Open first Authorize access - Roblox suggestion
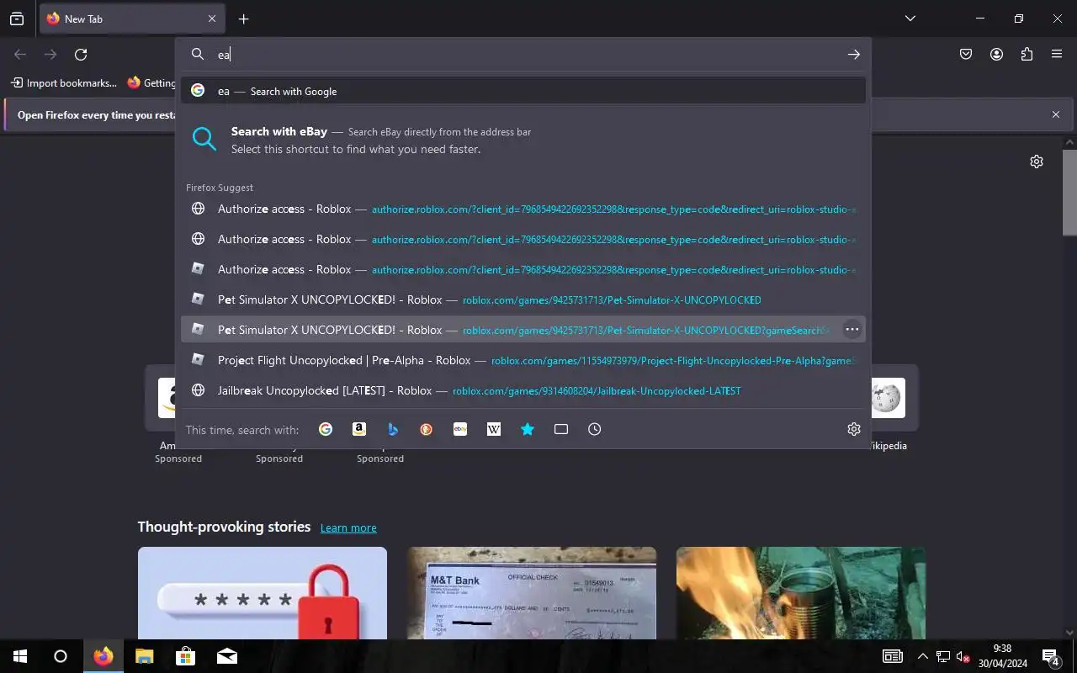The image size is (1077, 673). coord(523,209)
